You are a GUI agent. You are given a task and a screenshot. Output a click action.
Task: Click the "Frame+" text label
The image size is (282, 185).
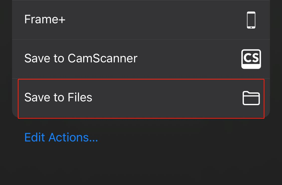45,20
